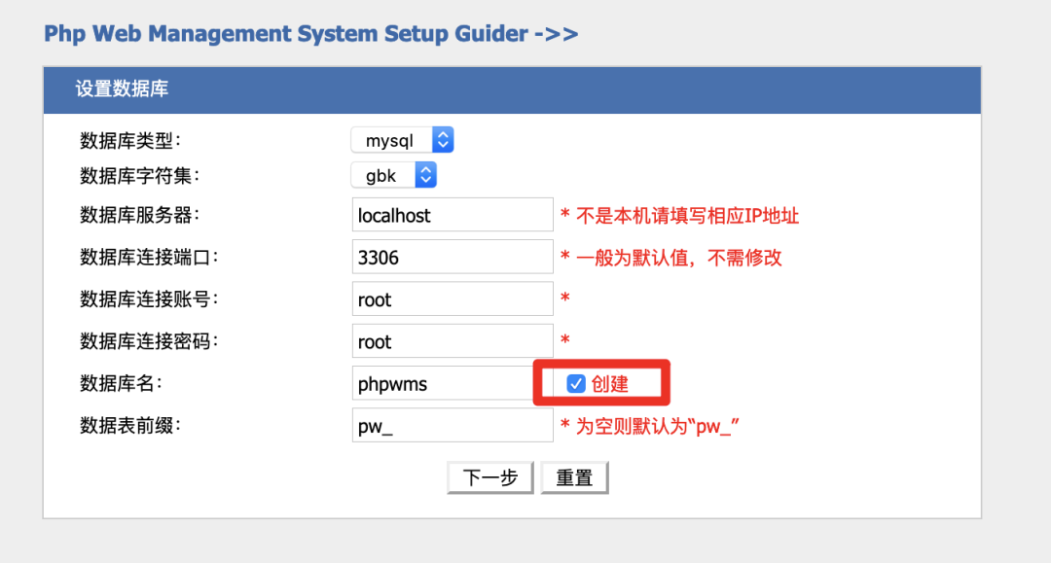
Task: Click the 下一步 next step button
Action: tap(490, 477)
